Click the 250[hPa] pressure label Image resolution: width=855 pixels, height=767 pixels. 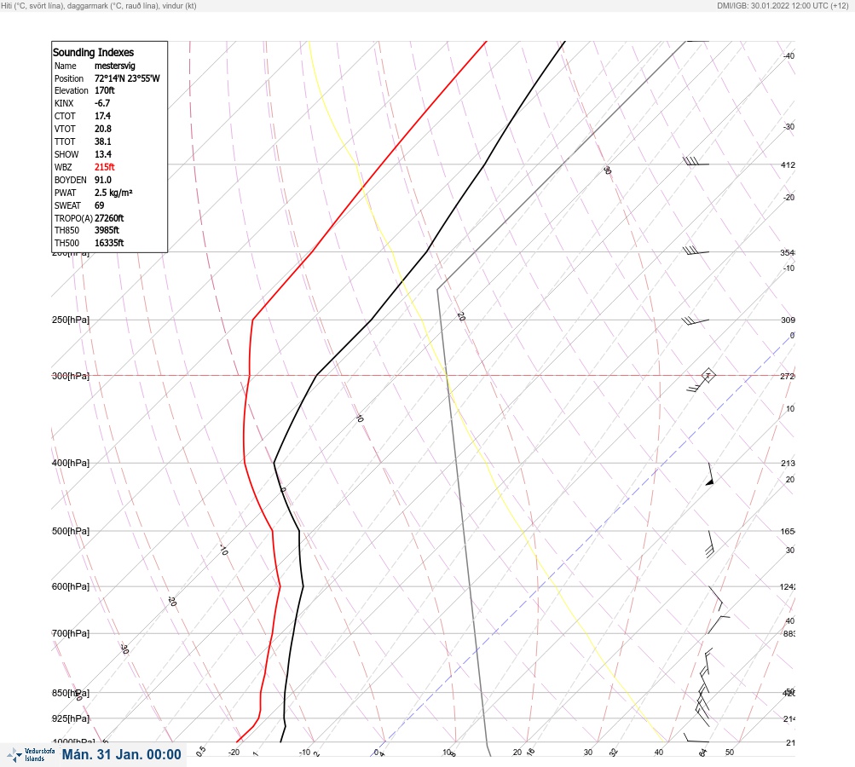71,320
